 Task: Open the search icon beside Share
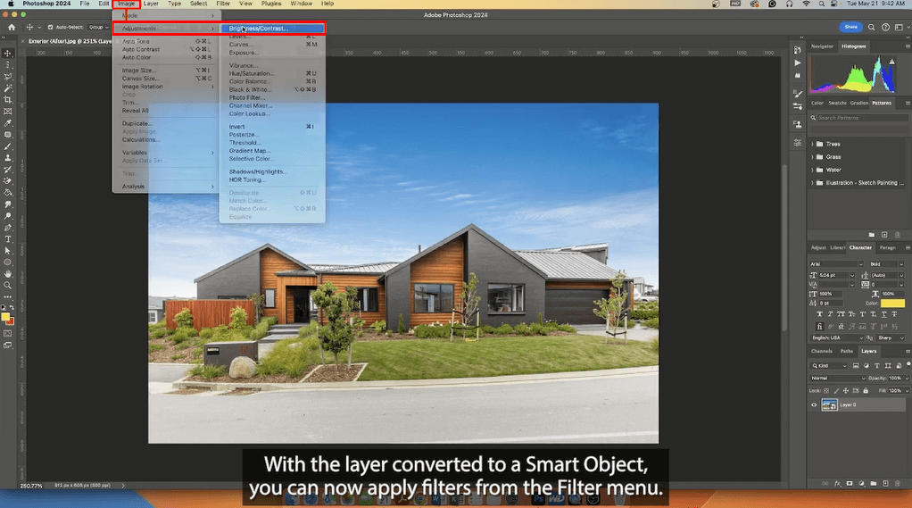coord(871,27)
